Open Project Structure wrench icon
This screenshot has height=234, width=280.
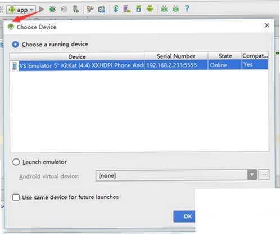(x=90, y=9)
